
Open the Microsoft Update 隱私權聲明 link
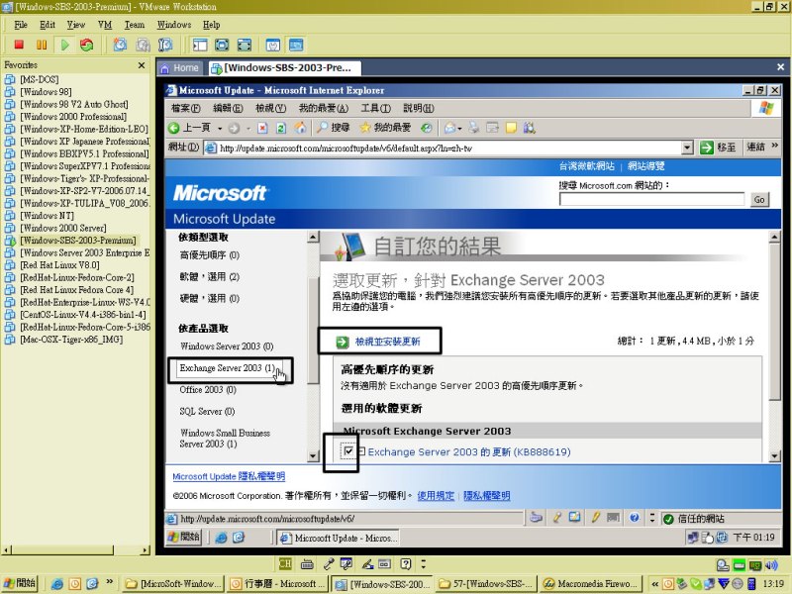click(229, 476)
